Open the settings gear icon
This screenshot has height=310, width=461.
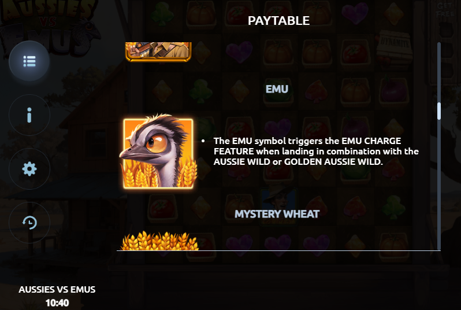coord(29,169)
